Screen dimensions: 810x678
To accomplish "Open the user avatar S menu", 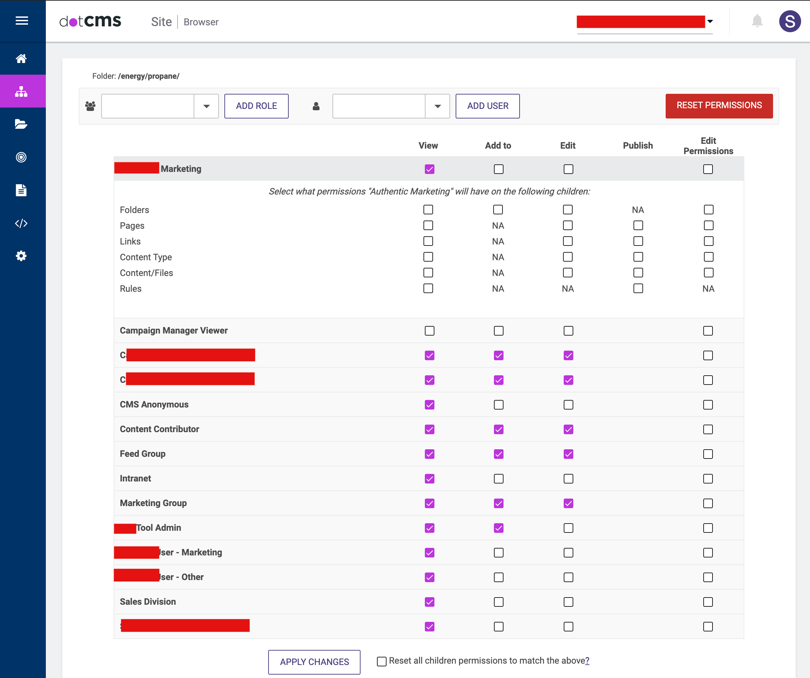I will tap(789, 21).
